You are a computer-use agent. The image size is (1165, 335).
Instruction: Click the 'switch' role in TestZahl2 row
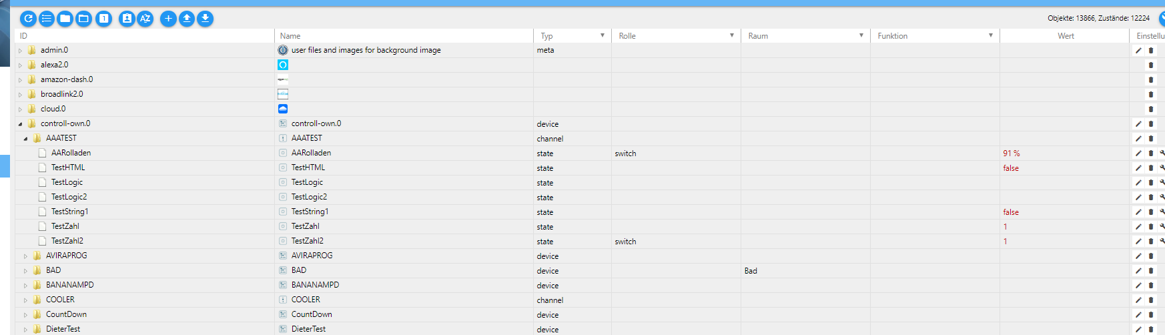[x=625, y=242]
